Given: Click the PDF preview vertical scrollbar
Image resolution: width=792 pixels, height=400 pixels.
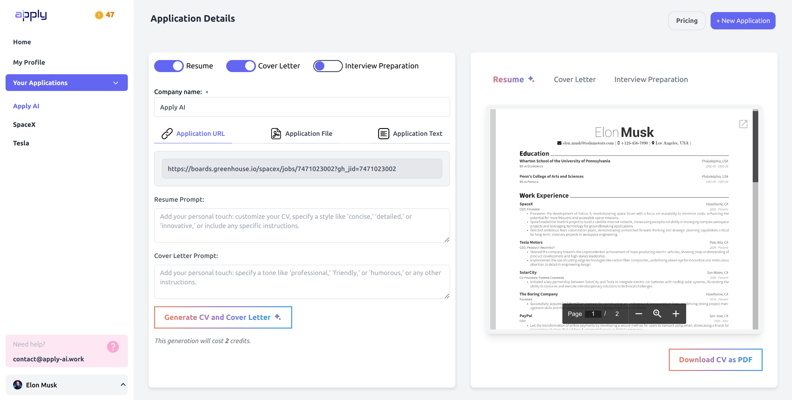Looking at the screenshot, I should pos(755,147).
